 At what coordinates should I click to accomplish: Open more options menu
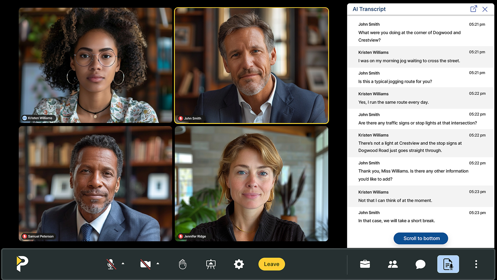click(476, 264)
